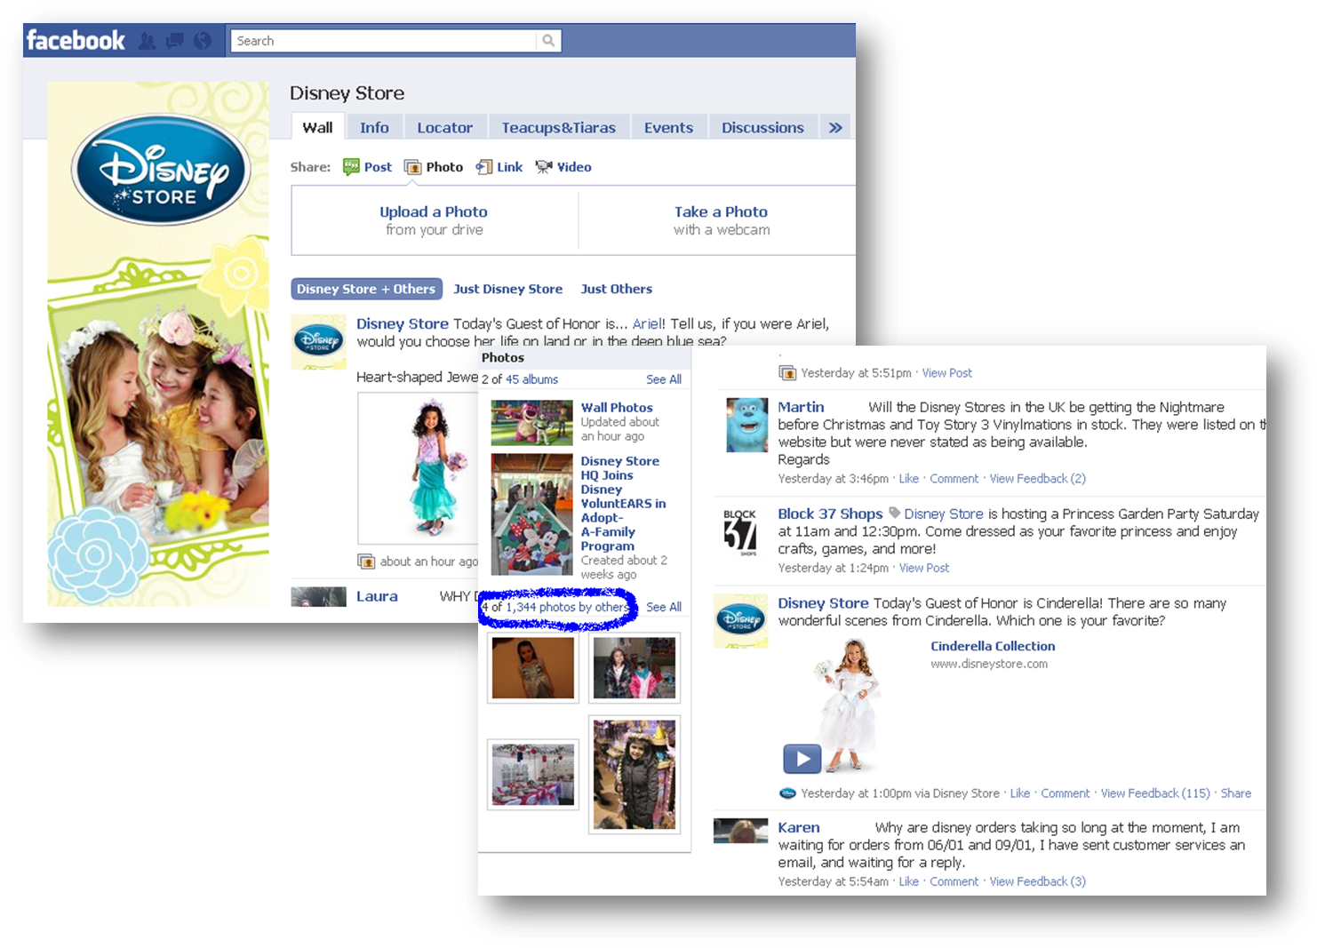Switch to the Wall tab
Image resolution: width=1317 pixels, height=948 pixels.
[317, 127]
